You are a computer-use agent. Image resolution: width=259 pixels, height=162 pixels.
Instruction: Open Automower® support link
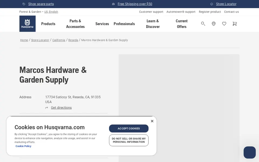(181, 12)
